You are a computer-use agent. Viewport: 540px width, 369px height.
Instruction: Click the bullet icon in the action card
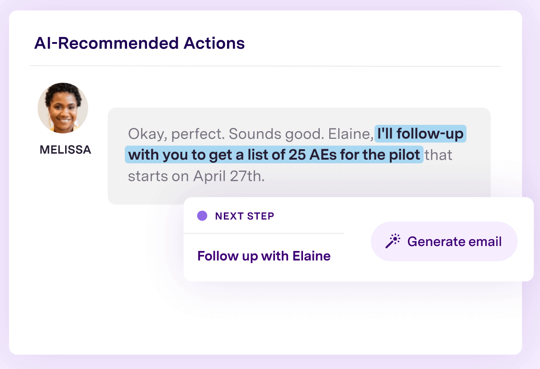click(202, 216)
